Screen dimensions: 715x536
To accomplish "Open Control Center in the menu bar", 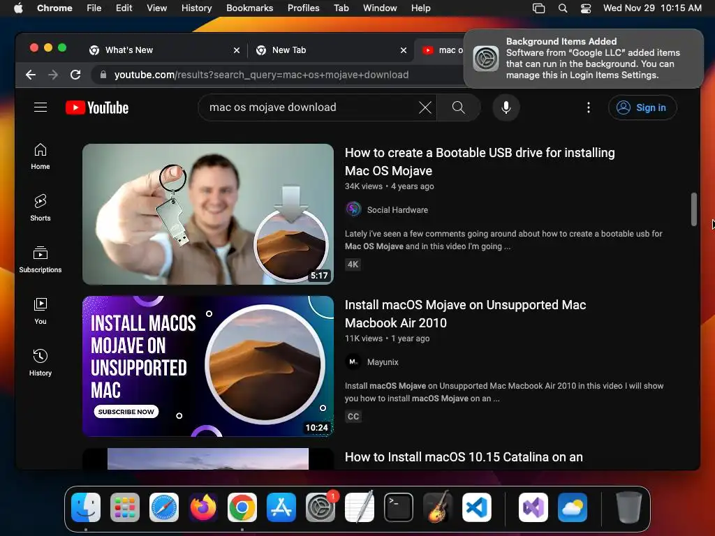I will (x=586, y=8).
